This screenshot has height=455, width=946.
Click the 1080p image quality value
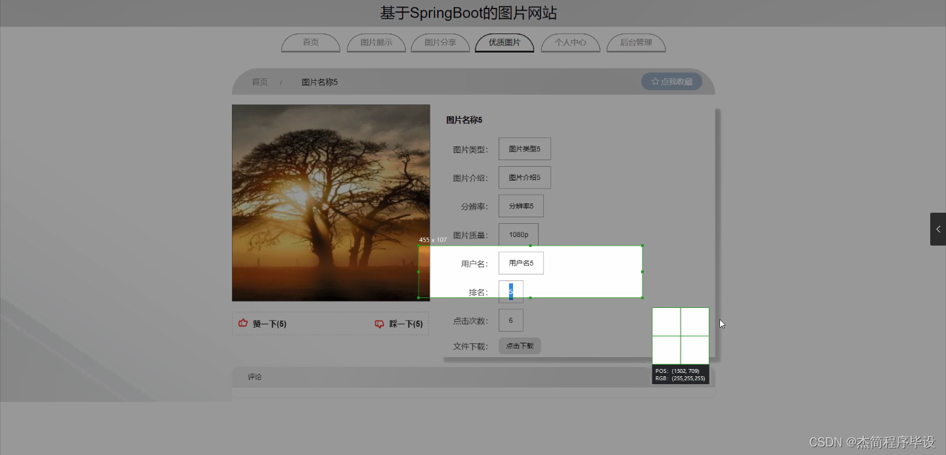click(518, 235)
